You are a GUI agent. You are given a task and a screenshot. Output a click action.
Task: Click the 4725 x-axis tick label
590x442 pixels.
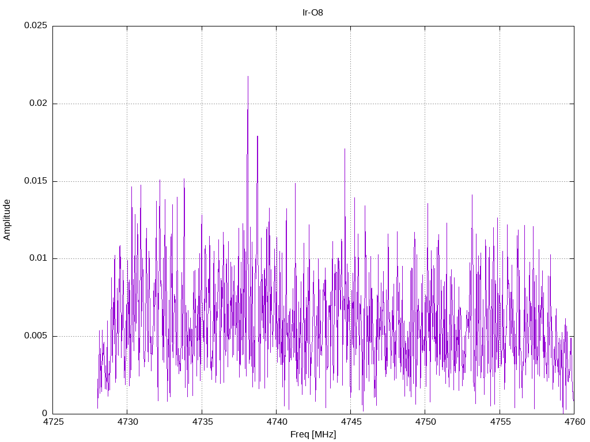[x=54, y=422]
